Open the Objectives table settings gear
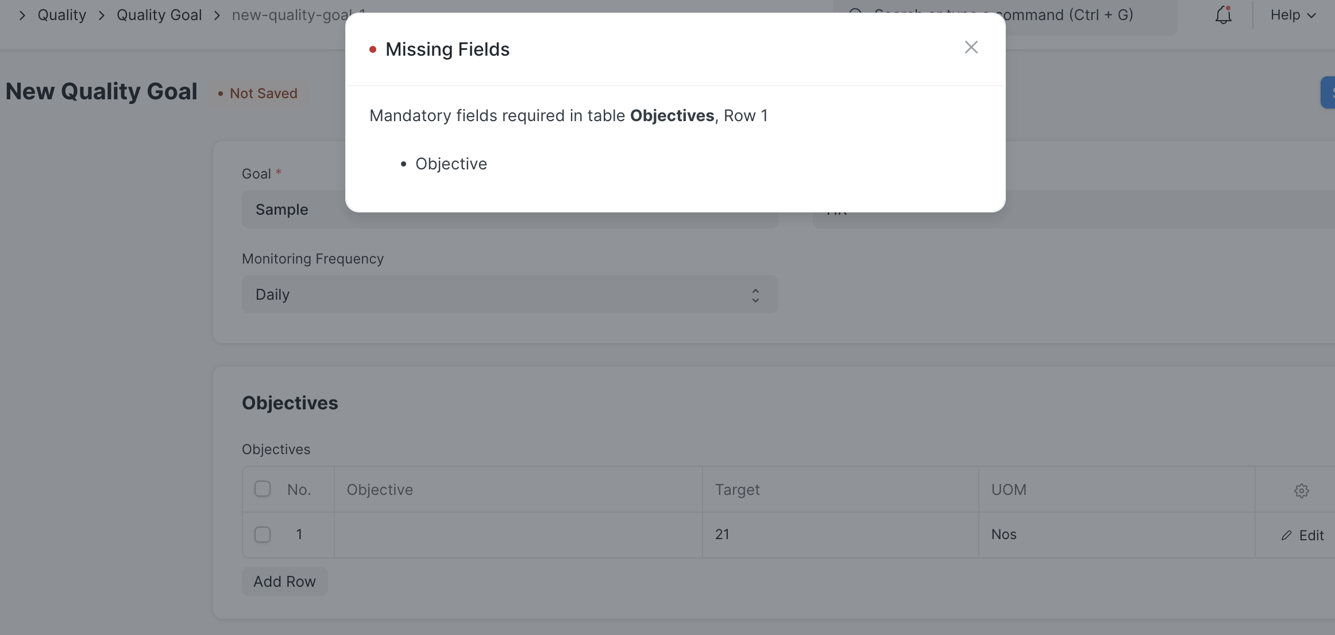The height and width of the screenshot is (635, 1335). (1301, 490)
